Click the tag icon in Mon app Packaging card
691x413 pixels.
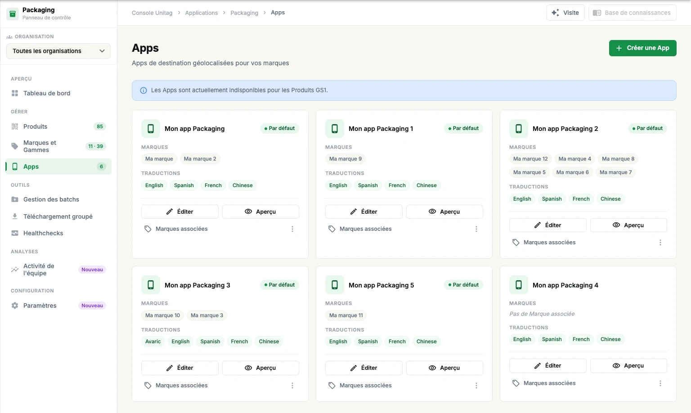pyautogui.click(x=148, y=229)
